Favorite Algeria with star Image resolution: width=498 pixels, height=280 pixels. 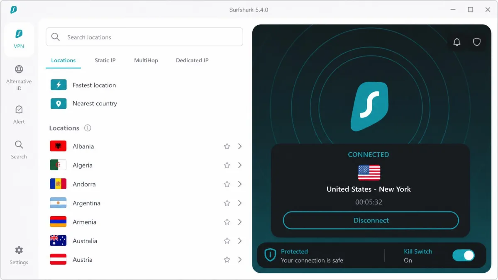227,165
